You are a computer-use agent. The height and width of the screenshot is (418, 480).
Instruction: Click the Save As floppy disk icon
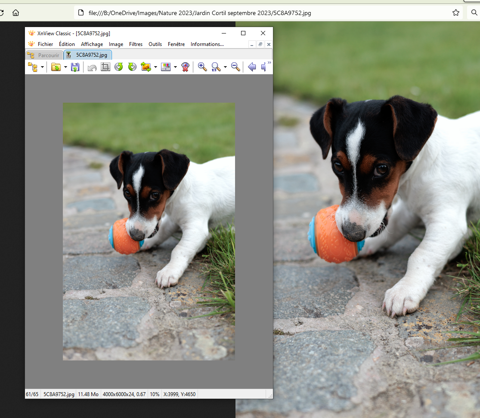(75, 67)
